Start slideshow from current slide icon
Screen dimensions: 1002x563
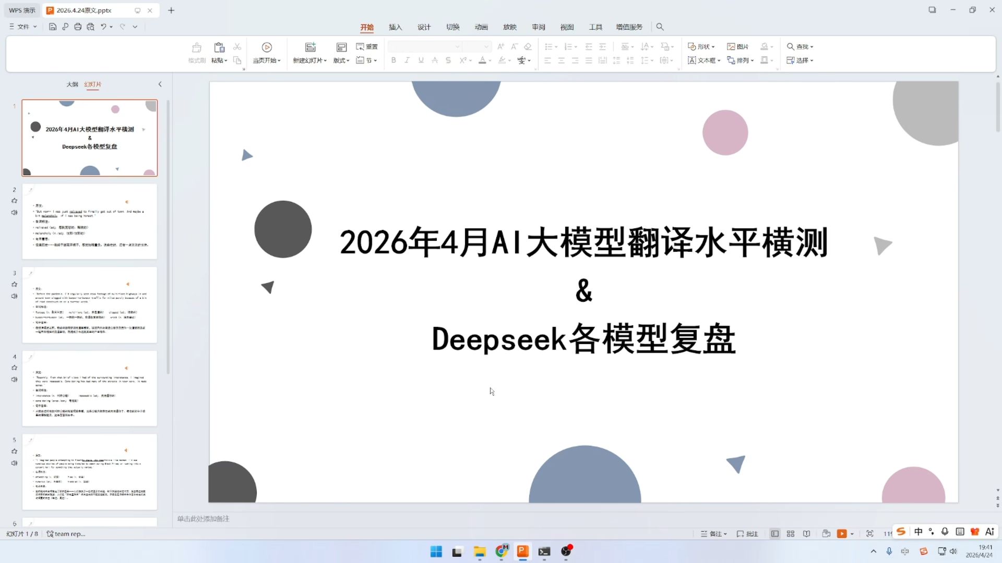point(267,47)
